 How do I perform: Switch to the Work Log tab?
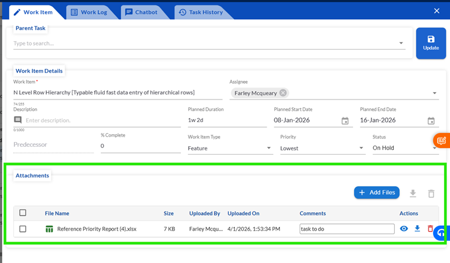coord(89,13)
